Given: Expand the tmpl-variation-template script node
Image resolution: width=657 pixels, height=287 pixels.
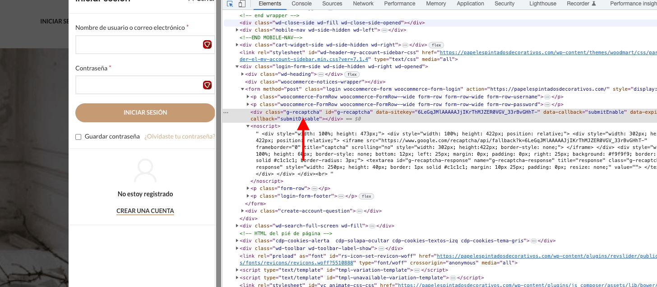Looking at the screenshot, I should click(x=237, y=270).
